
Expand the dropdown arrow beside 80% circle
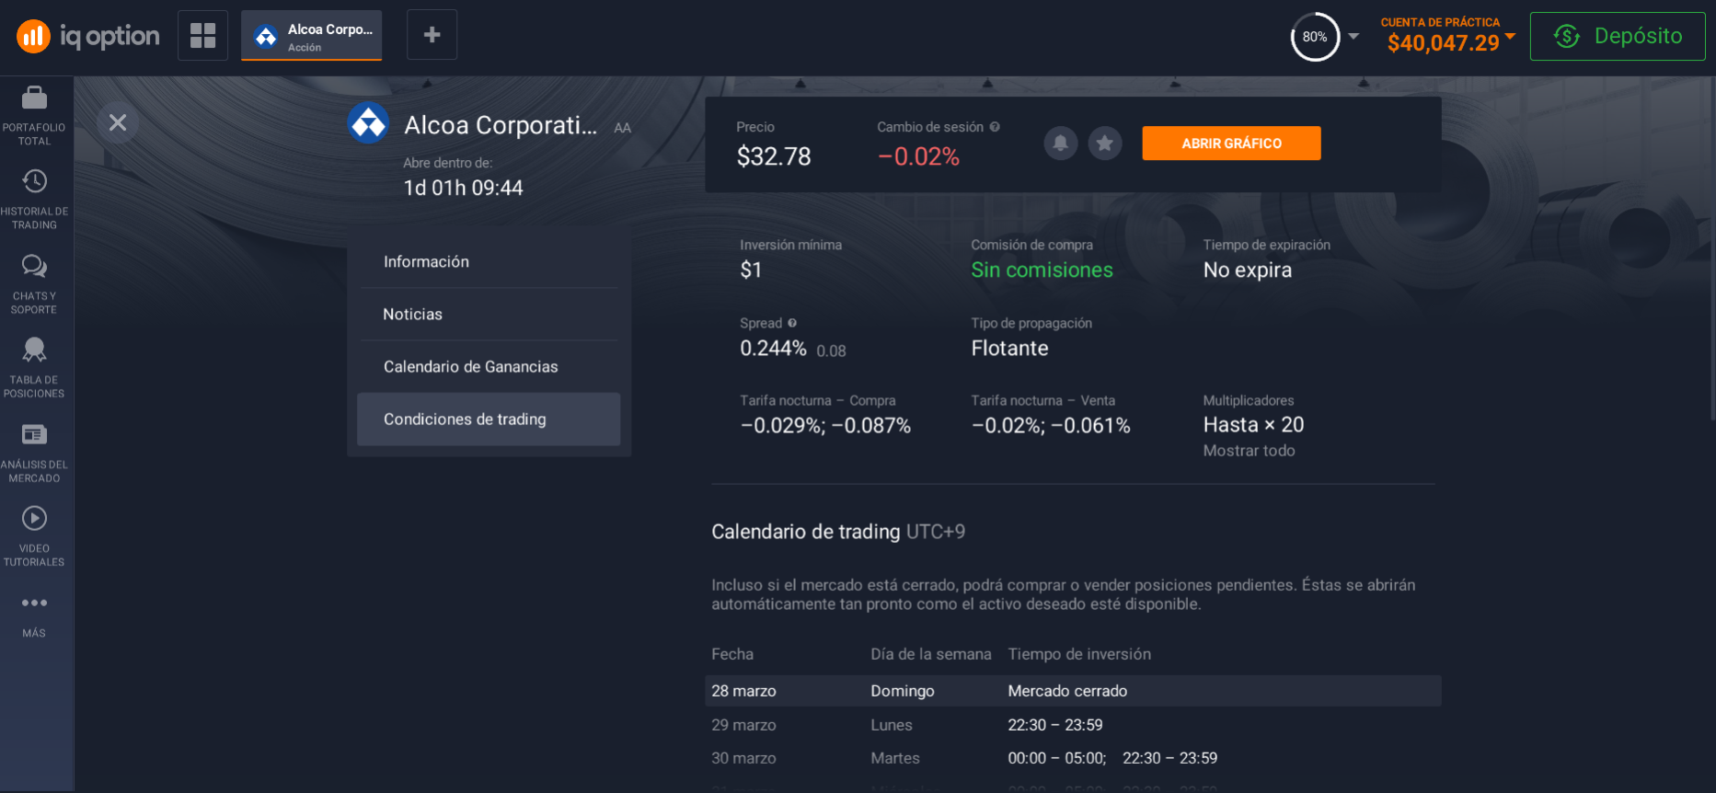point(1353,37)
